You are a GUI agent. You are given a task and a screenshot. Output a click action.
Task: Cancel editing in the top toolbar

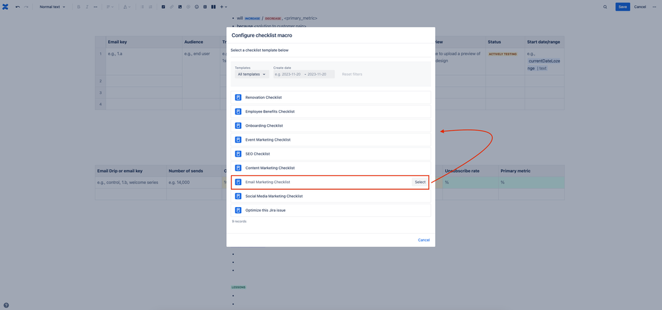point(640,7)
